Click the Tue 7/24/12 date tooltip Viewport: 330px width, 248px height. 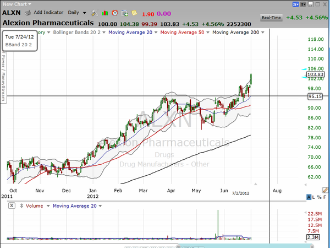[x=20, y=41]
